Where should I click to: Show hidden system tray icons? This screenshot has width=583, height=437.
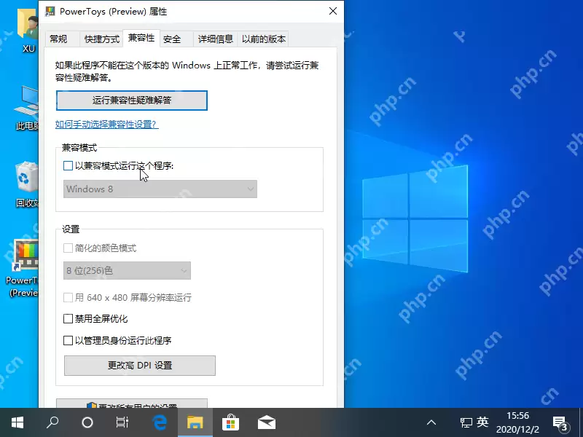point(431,422)
